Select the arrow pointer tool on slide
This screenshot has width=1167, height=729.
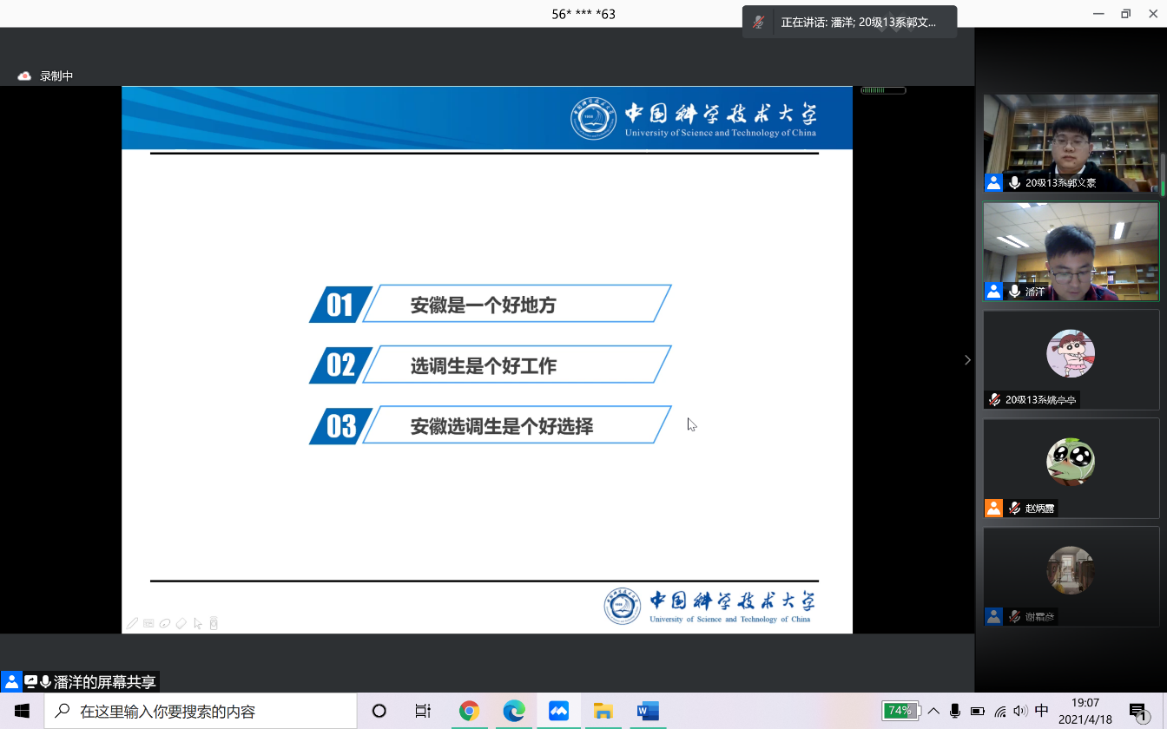tap(198, 623)
